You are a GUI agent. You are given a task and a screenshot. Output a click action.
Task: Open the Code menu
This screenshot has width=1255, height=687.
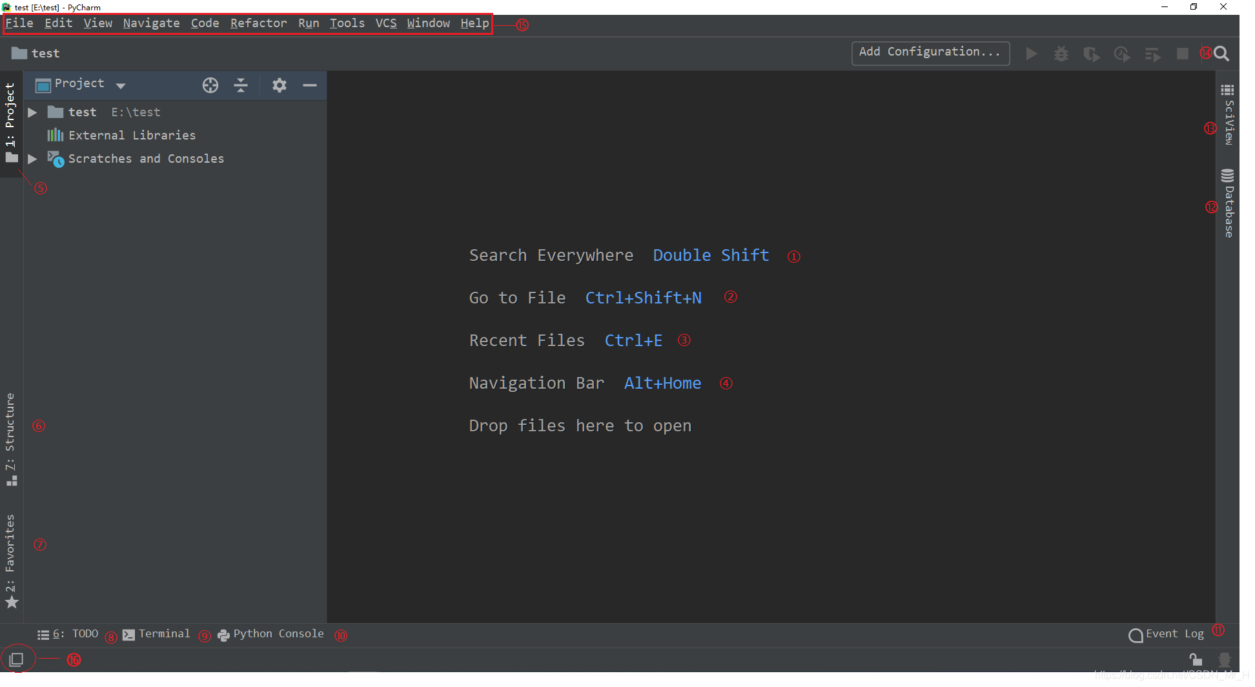205,23
